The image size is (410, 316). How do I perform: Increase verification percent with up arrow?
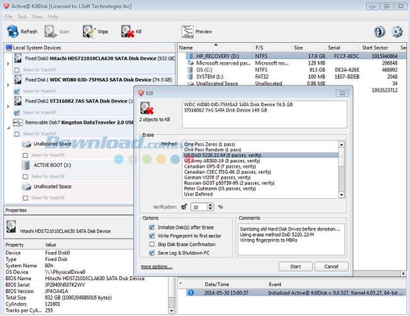(x=211, y=204)
